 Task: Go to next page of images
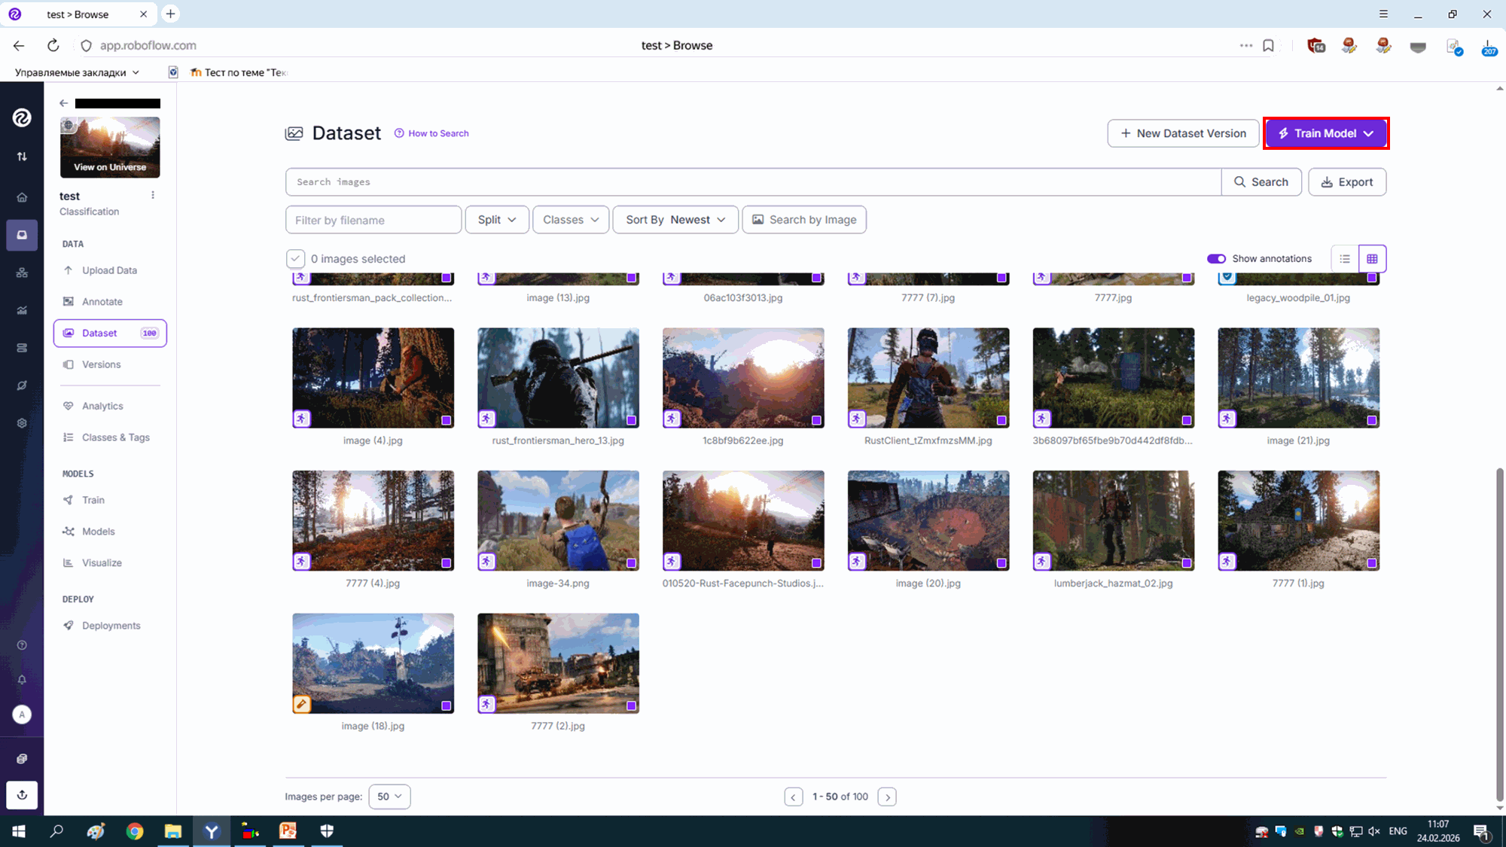point(887,797)
